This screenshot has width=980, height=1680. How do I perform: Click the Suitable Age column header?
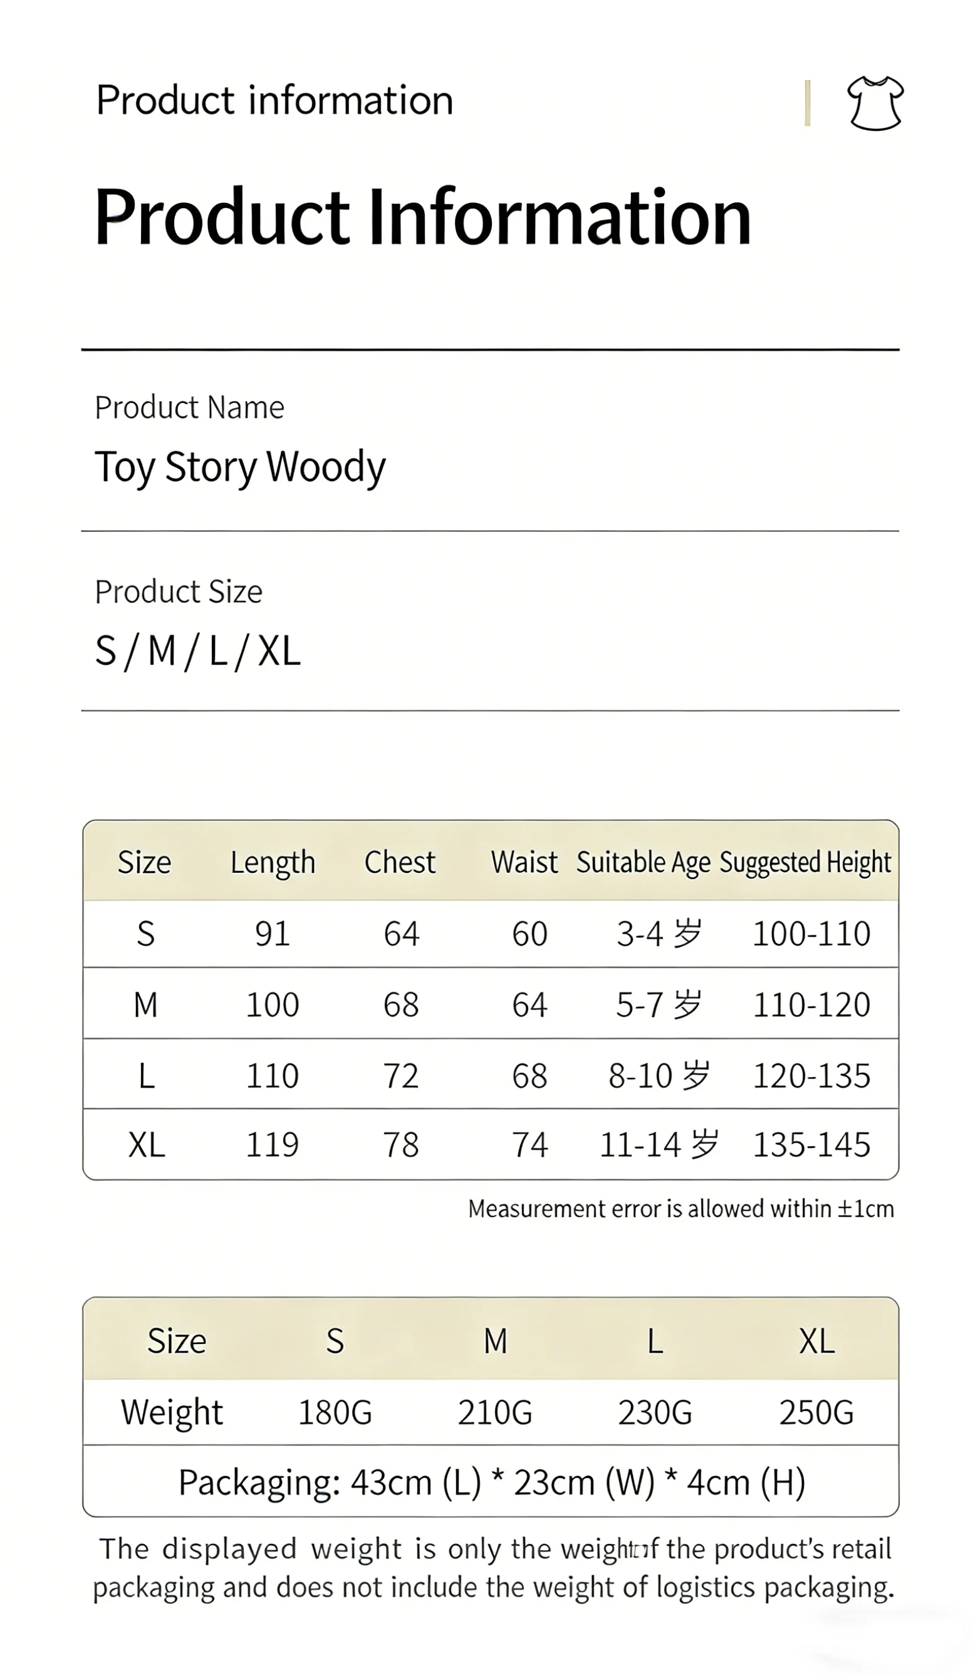pyautogui.click(x=644, y=863)
